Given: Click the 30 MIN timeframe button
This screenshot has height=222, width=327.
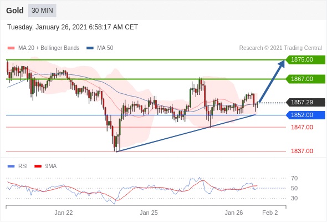Looking at the screenshot, I should point(42,10).
